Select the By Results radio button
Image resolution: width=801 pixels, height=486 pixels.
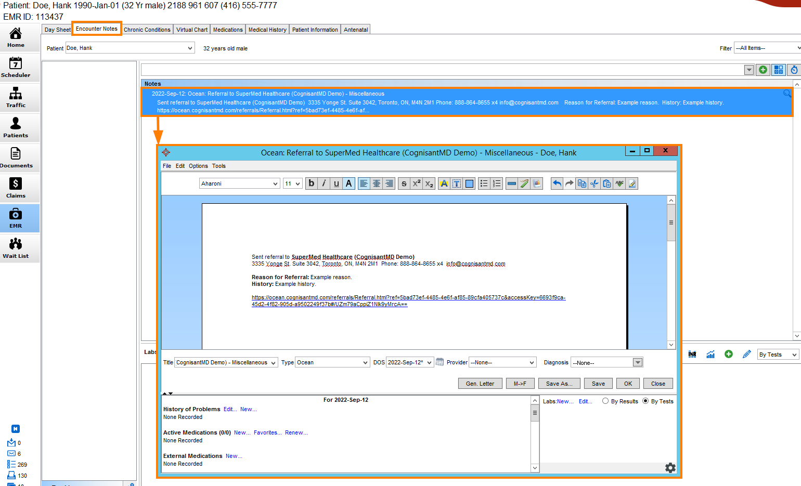(605, 401)
